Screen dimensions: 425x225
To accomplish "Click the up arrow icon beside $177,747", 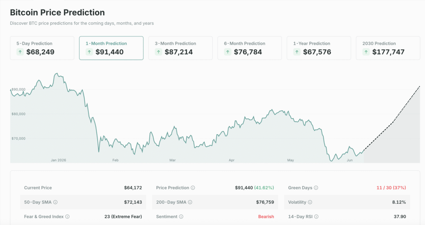I will tap(366, 52).
